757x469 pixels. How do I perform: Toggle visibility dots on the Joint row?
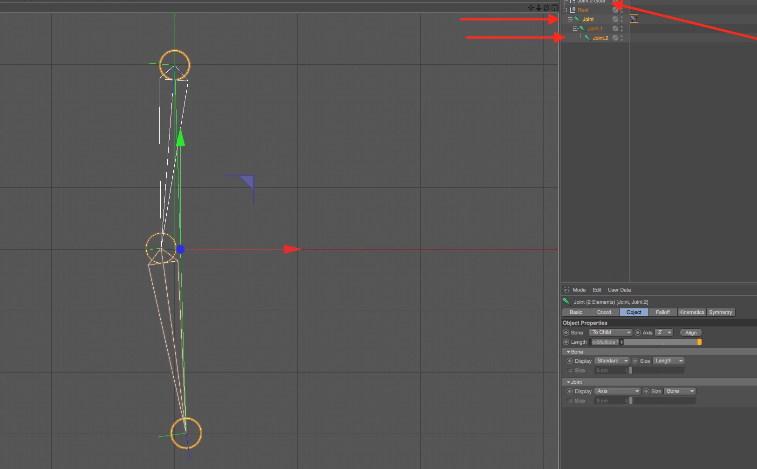(622, 19)
